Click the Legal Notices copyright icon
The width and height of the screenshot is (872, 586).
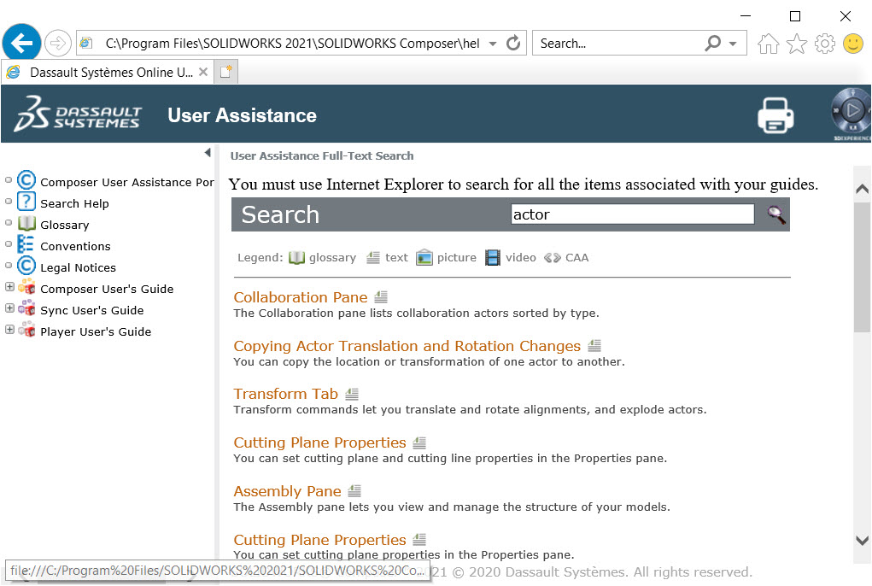point(26,265)
